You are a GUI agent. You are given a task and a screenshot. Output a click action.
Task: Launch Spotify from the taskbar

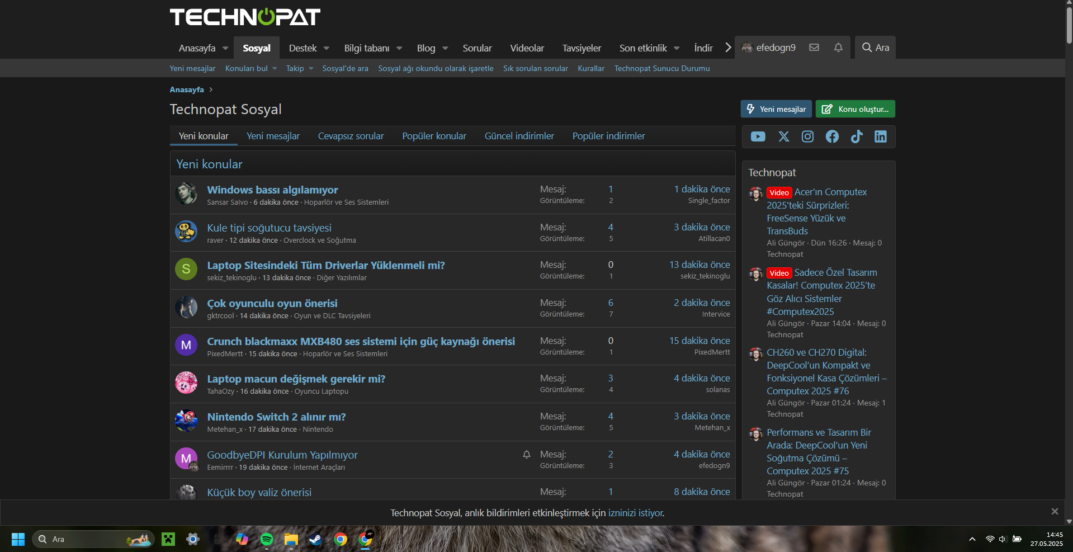[x=267, y=539]
